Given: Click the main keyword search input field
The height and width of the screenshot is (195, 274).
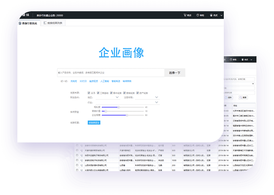Looking at the screenshot, I should 111,73.
